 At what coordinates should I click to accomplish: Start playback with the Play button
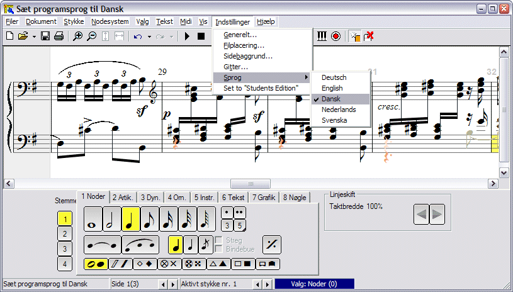click(x=187, y=36)
